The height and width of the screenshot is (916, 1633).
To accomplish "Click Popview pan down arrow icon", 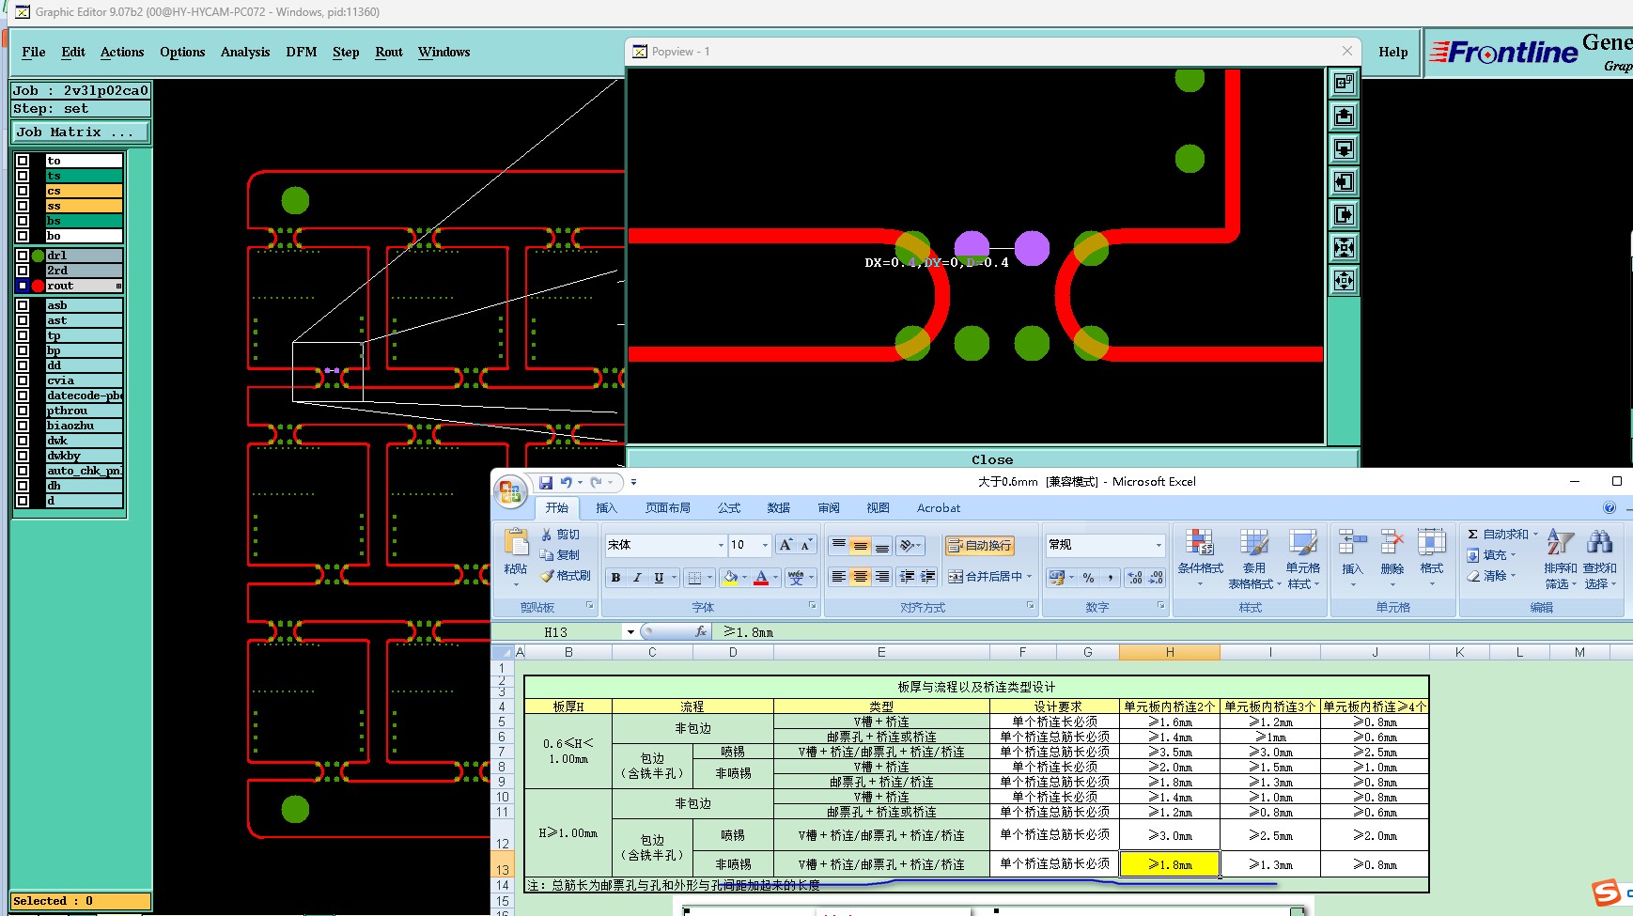I will 1345,148.
